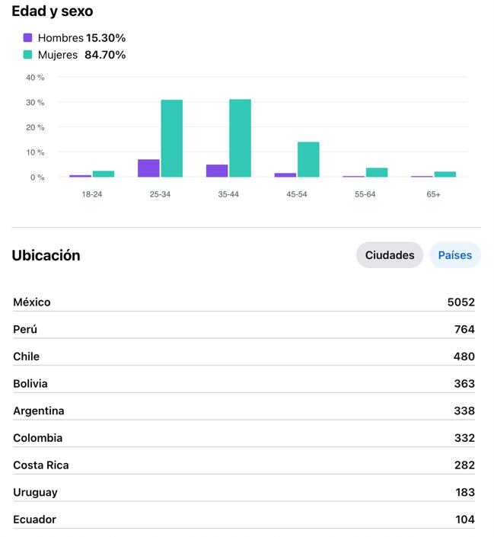Click the Bolivia row
This screenshot has width=494, height=537.
pyautogui.click(x=244, y=384)
